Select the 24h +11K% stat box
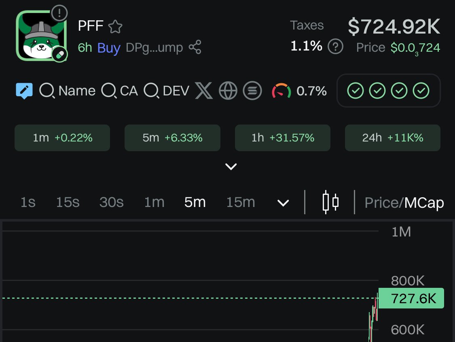This screenshot has height=342, width=455. [x=393, y=138]
